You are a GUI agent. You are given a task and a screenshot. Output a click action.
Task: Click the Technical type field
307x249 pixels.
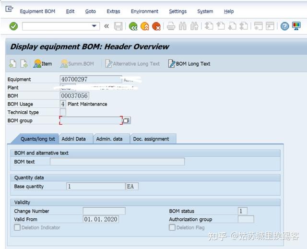tap(63, 112)
